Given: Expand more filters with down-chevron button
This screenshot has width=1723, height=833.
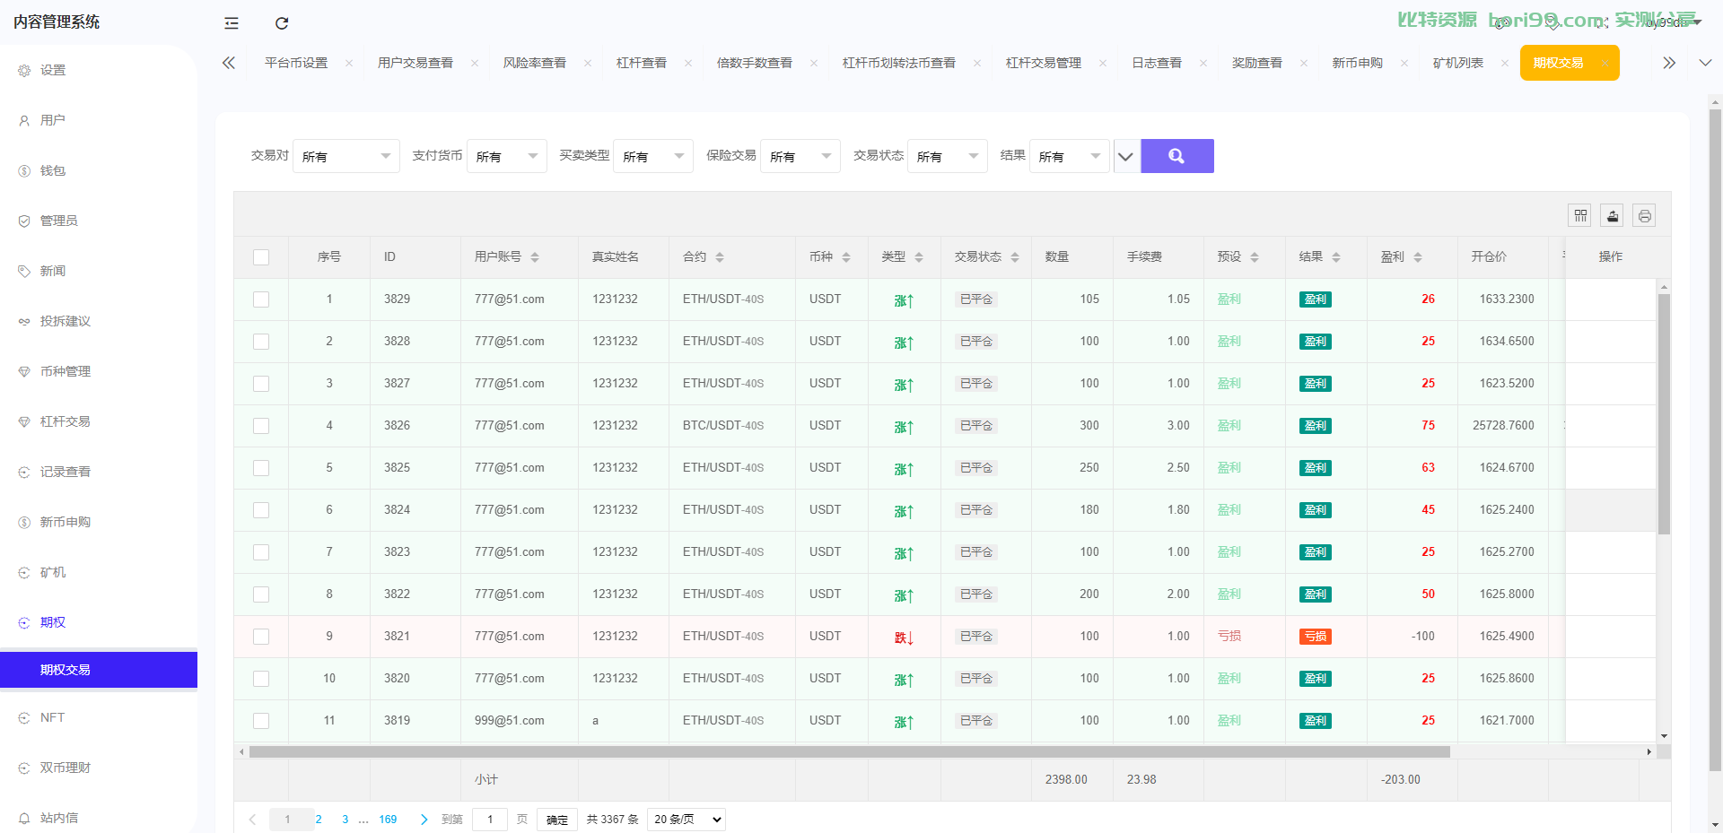Looking at the screenshot, I should coord(1126,156).
